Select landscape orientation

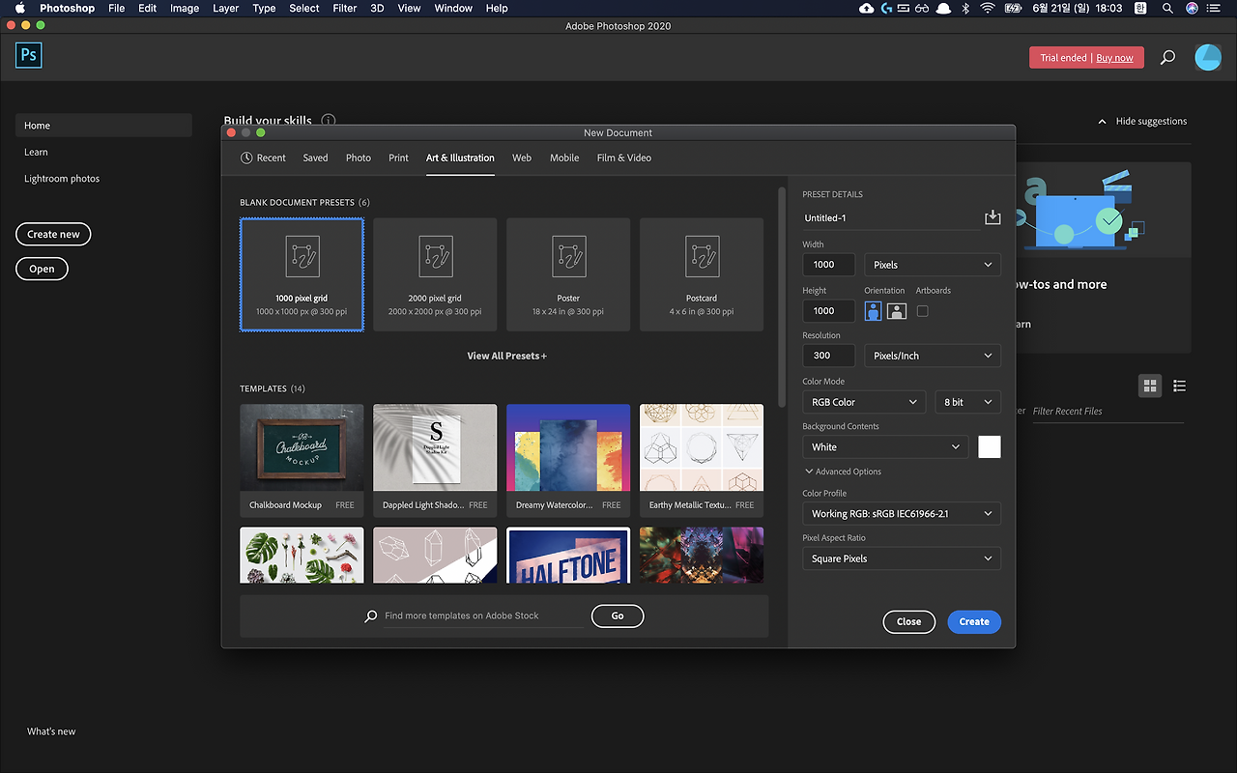click(897, 311)
